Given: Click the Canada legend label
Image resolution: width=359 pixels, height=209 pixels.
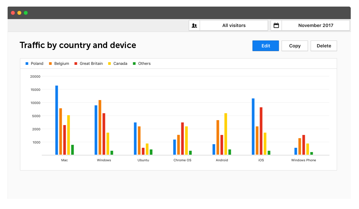Looking at the screenshot, I should pos(120,64).
